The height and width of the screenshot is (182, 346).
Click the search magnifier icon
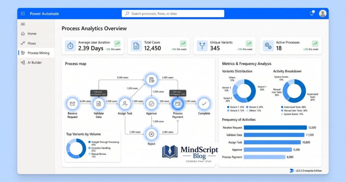pos(127,14)
